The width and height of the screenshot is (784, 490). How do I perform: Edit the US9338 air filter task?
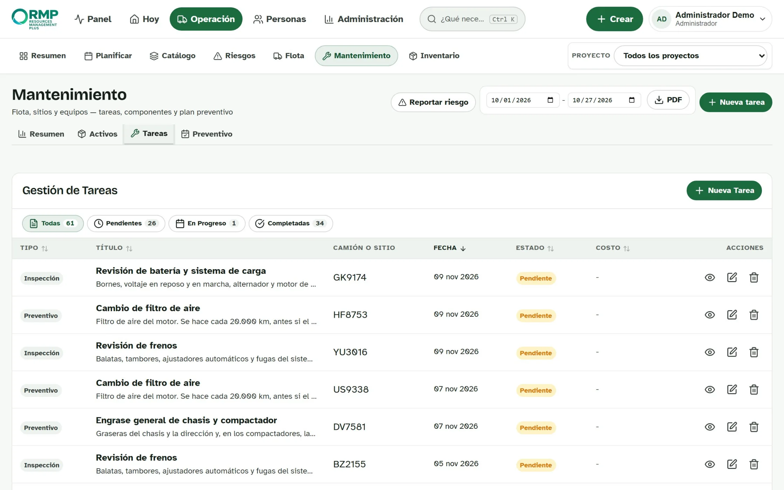coord(732,390)
